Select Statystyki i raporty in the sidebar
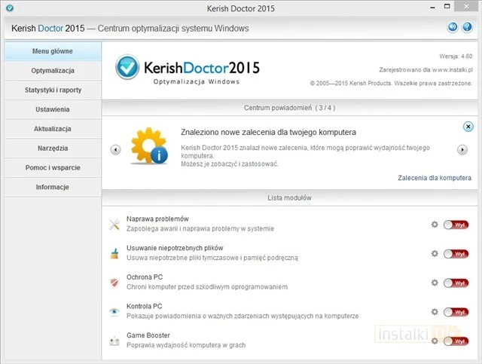Screen dimensions: 482x364 coord(52,90)
